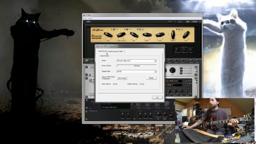Click the webcam video overlay of the guitarist

pos(215,121)
